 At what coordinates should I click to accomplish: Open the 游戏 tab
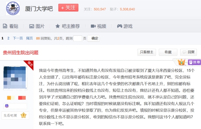coord(125,26)
